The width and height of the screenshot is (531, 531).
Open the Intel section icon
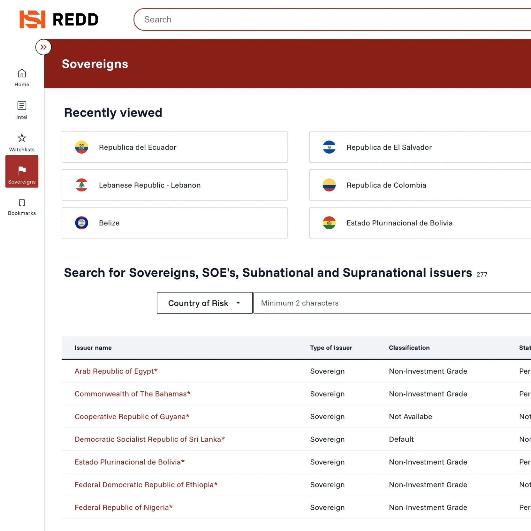pyautogui.click(x=22, y=106)
